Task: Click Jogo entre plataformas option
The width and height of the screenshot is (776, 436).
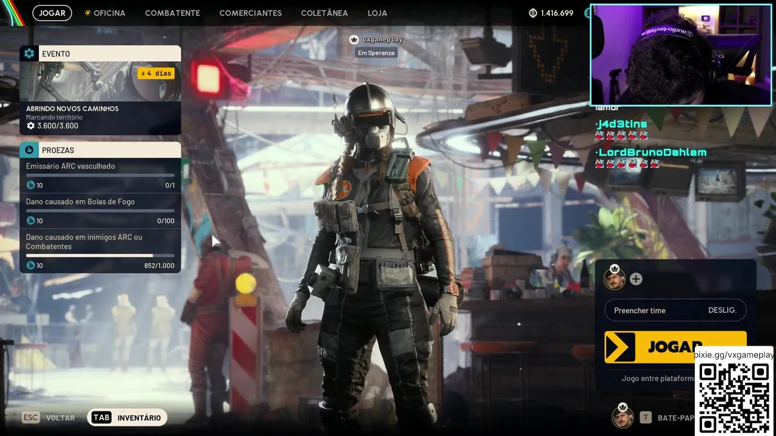Action: pyautogui.click(x=658, y=378)
